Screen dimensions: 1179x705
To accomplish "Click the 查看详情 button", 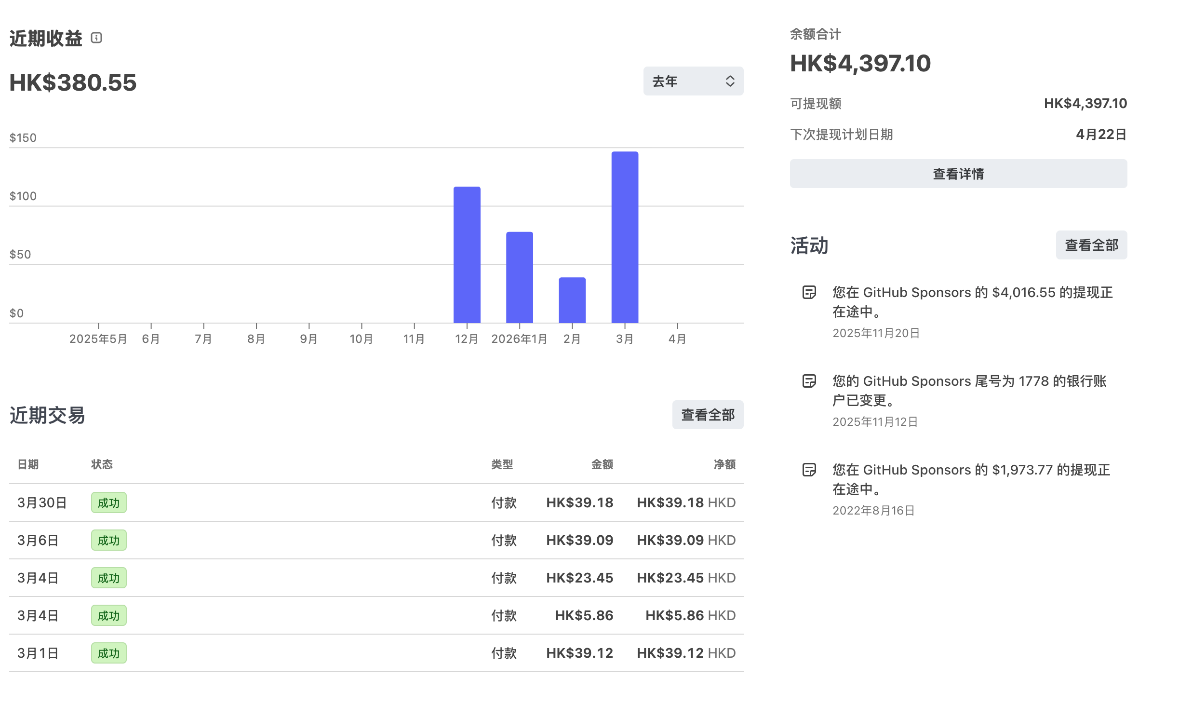I will (958, 174).
